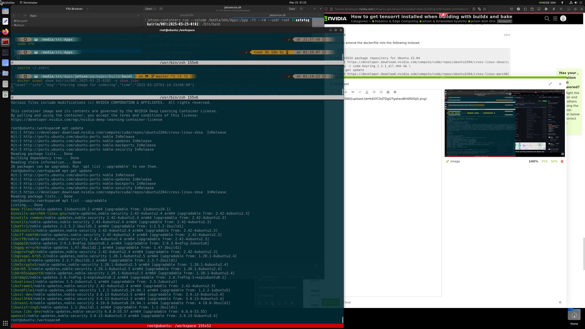Open the Activities overview
The width and height of the screenshot is (585, 329).
[x=8, y=2]
